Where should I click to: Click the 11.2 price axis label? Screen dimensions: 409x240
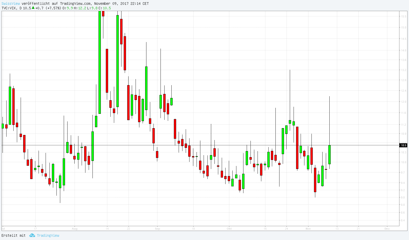403,125
